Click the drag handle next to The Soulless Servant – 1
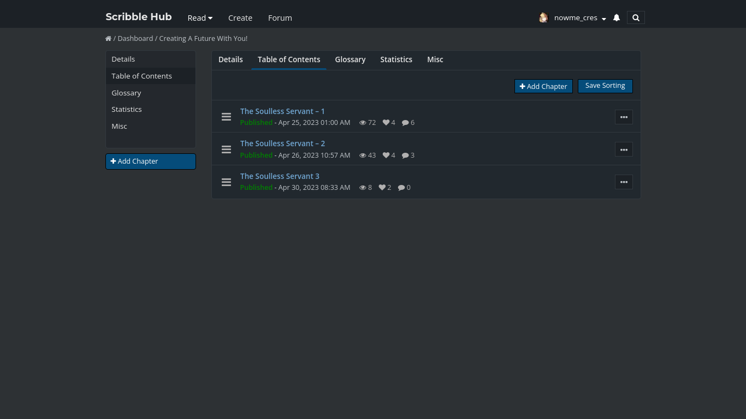 click(226, 116)
